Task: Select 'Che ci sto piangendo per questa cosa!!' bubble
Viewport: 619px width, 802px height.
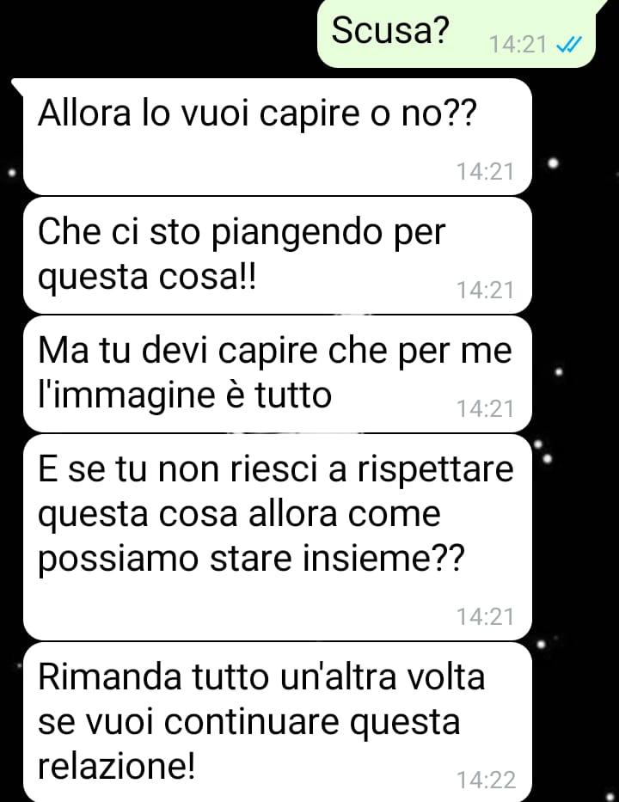Action: [x=278, y=255]
